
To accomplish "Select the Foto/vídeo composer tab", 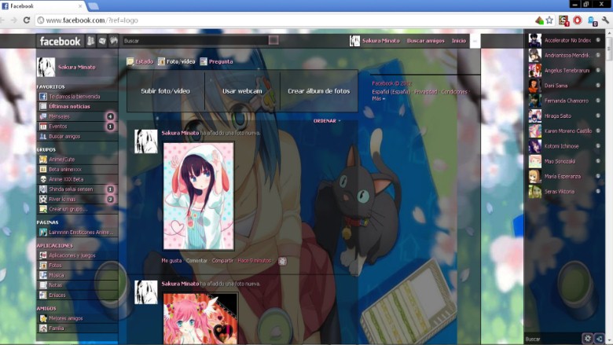I will tap(176, 61).
